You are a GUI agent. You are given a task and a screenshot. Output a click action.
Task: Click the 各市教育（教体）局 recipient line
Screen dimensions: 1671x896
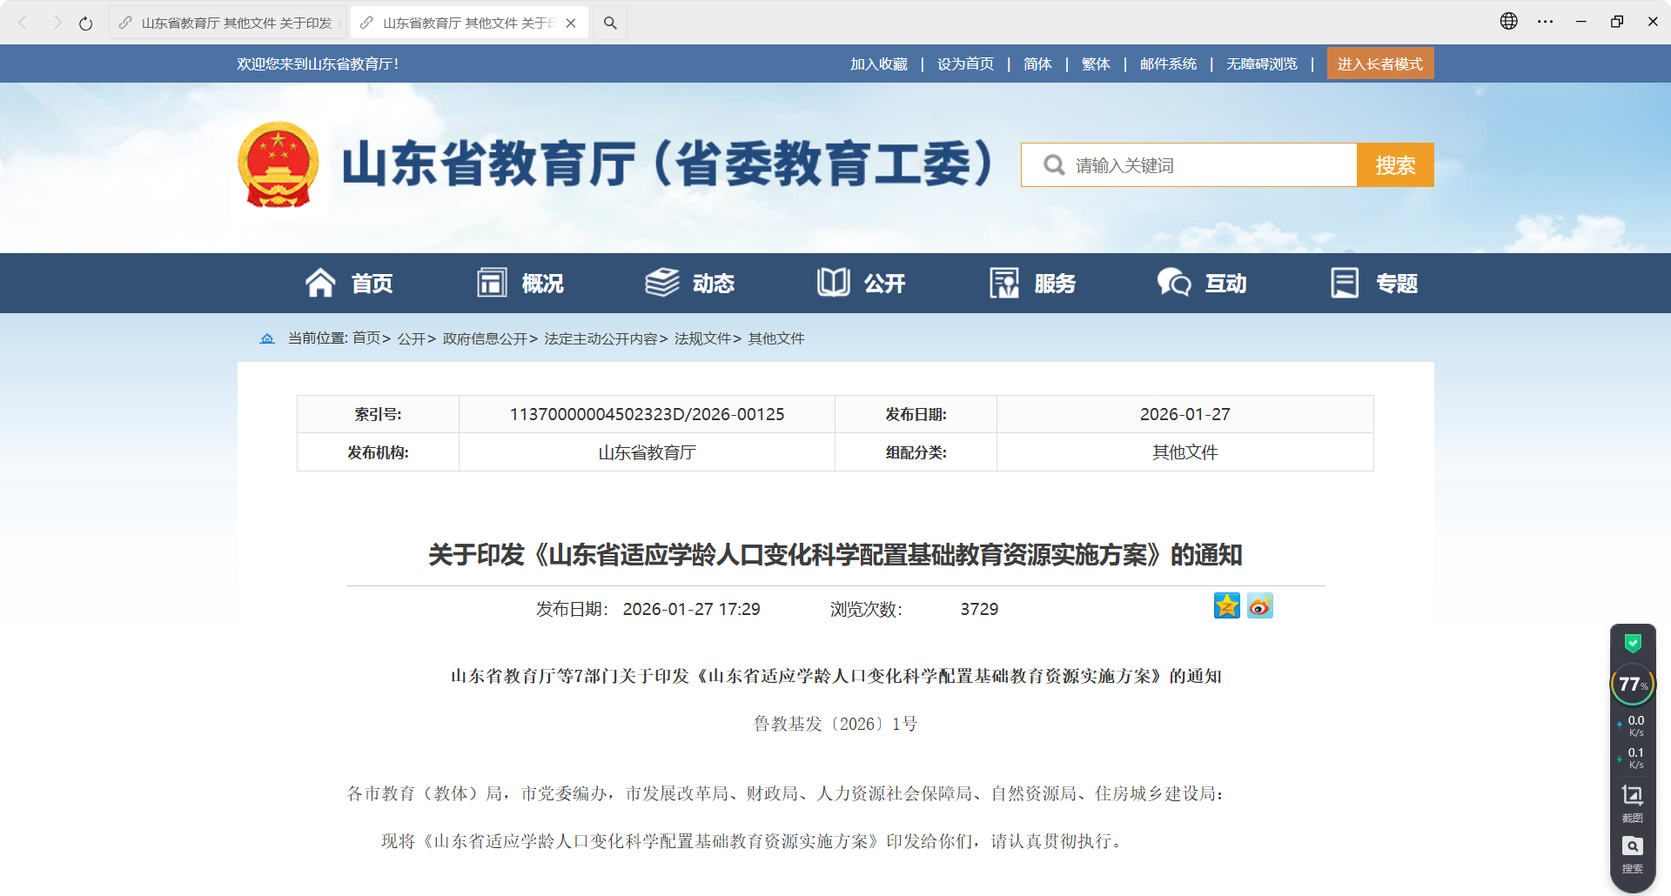[786, 793]
